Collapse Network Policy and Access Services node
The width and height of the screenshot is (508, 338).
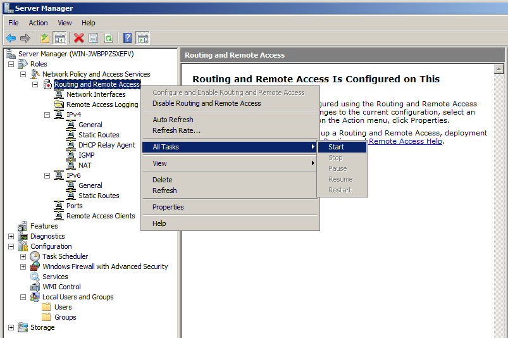click(x=23, y=74)
